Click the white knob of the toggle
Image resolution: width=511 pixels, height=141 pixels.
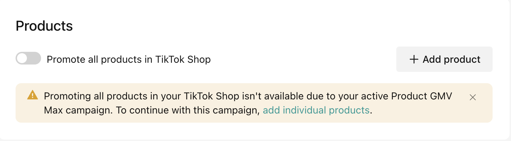coord(23,59)
